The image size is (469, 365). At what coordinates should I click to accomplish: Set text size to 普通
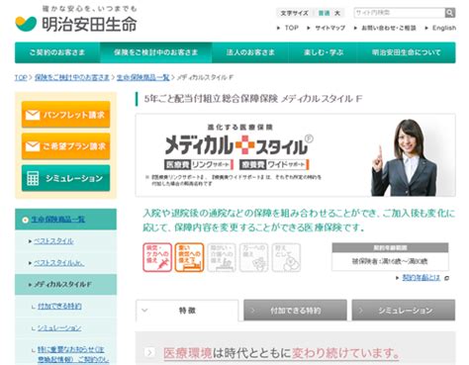click(x=324, y=13)
